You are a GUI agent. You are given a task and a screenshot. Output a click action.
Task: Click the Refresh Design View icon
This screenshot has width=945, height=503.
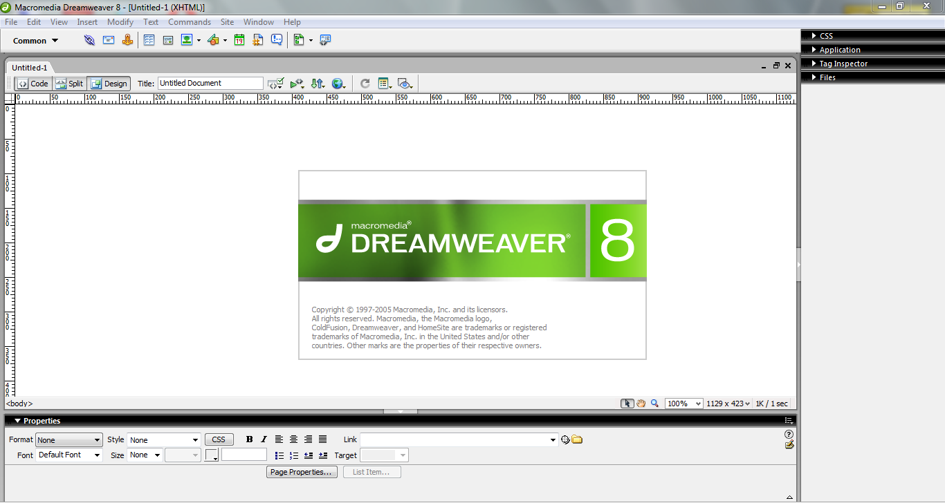pos(365,84)
